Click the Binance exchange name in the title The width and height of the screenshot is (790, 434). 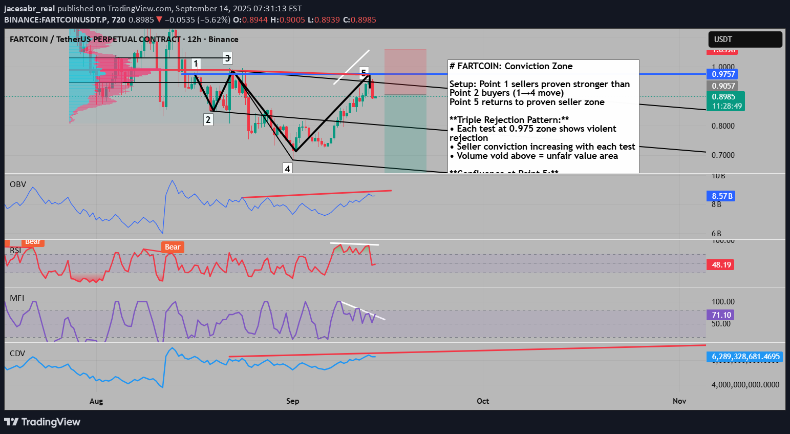(x=223, y=39)
